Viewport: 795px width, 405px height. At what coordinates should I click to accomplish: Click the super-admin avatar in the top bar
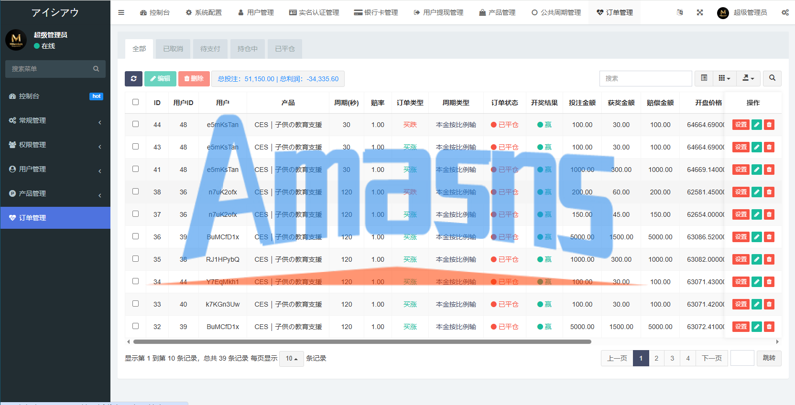tap(723, 13)
